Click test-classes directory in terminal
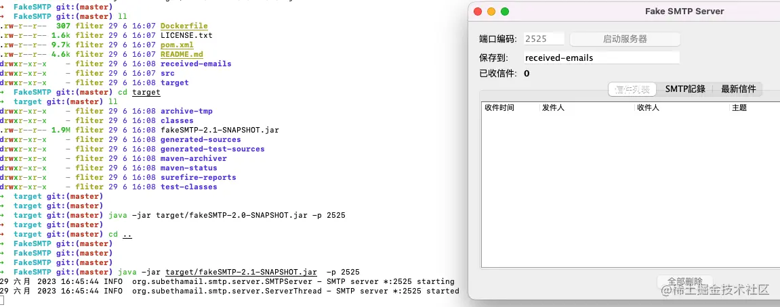Screen dimensions: 780x307 tap(189, 186)
